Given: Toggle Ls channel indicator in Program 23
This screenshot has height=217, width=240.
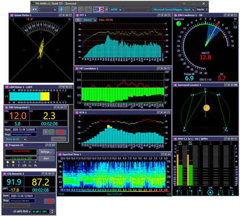Looking at the screenshot, I should (30, 162).
